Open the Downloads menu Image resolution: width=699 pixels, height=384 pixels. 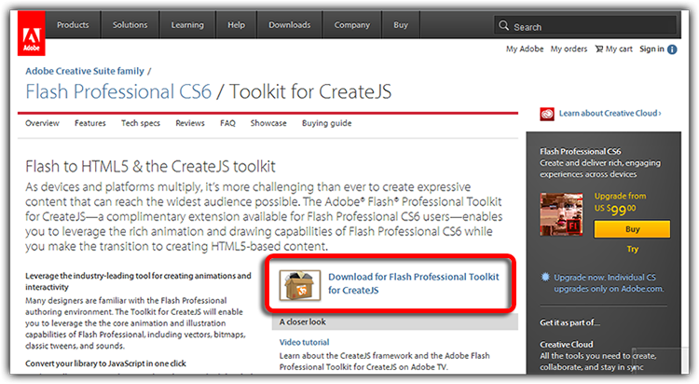point(289,25)
